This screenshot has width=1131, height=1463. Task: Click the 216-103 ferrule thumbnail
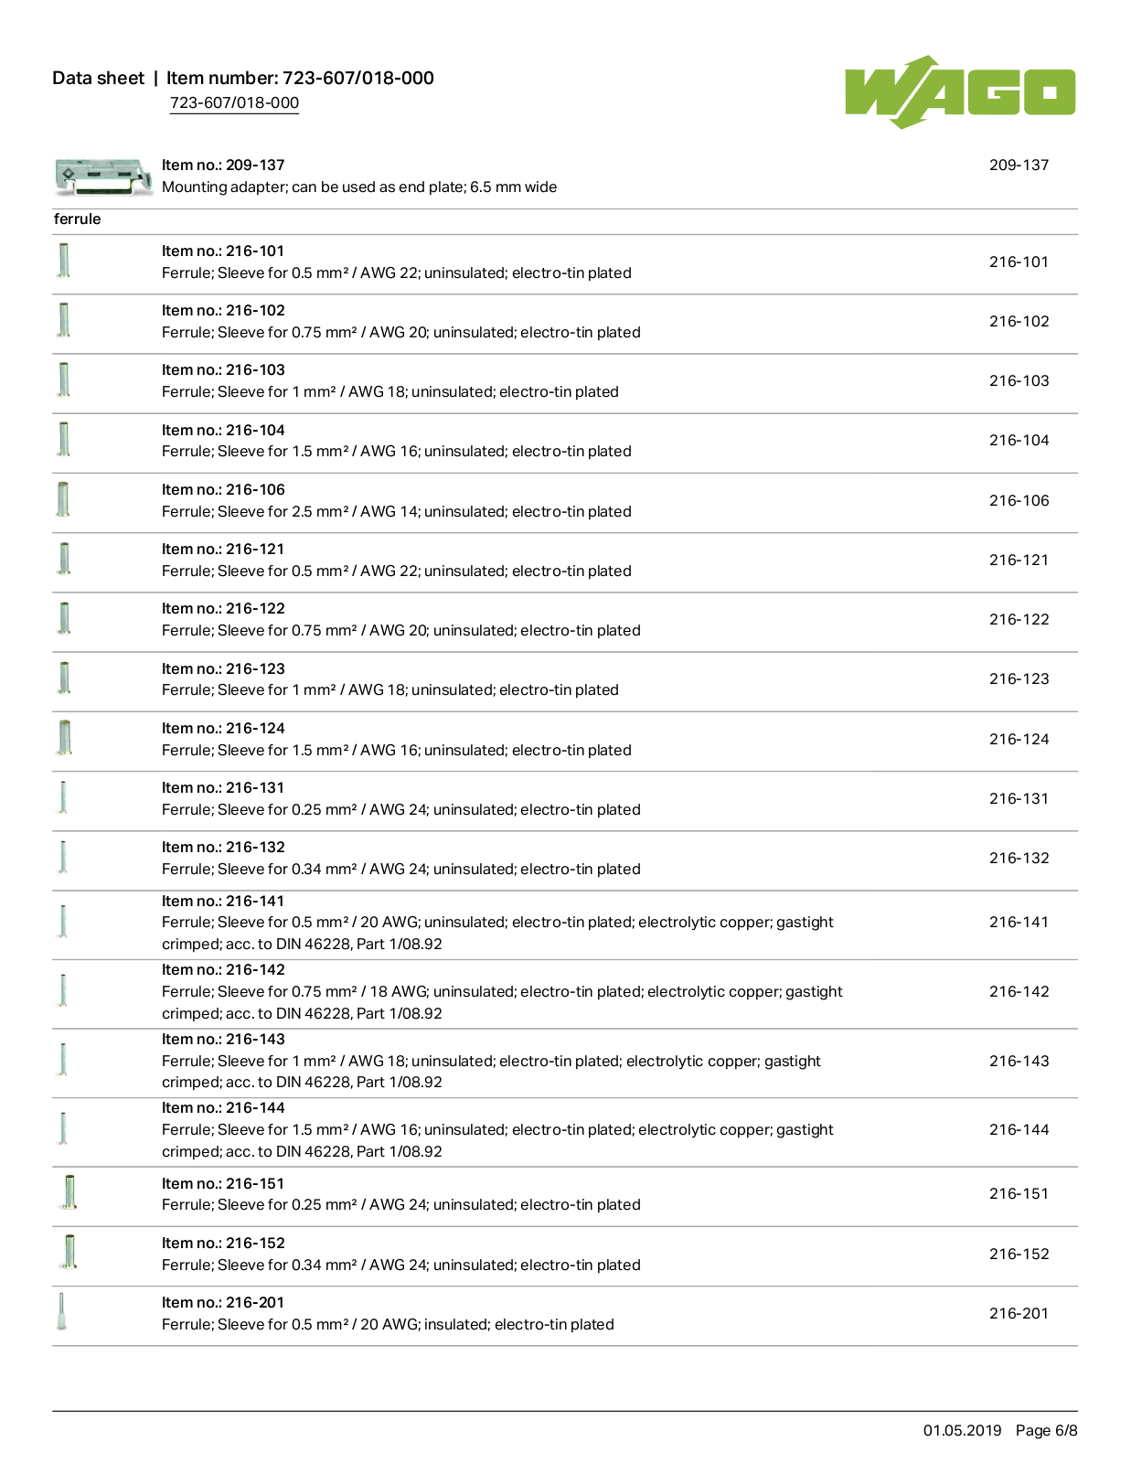point(64,380)
